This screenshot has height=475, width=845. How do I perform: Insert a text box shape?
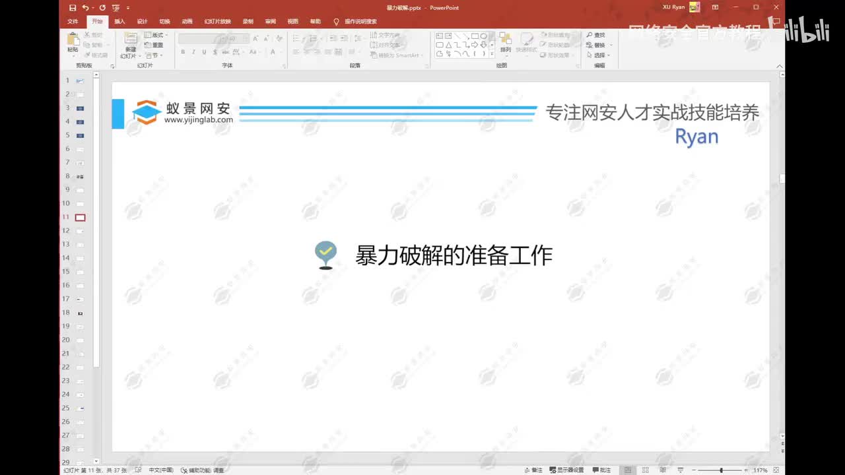coord(440,36)
